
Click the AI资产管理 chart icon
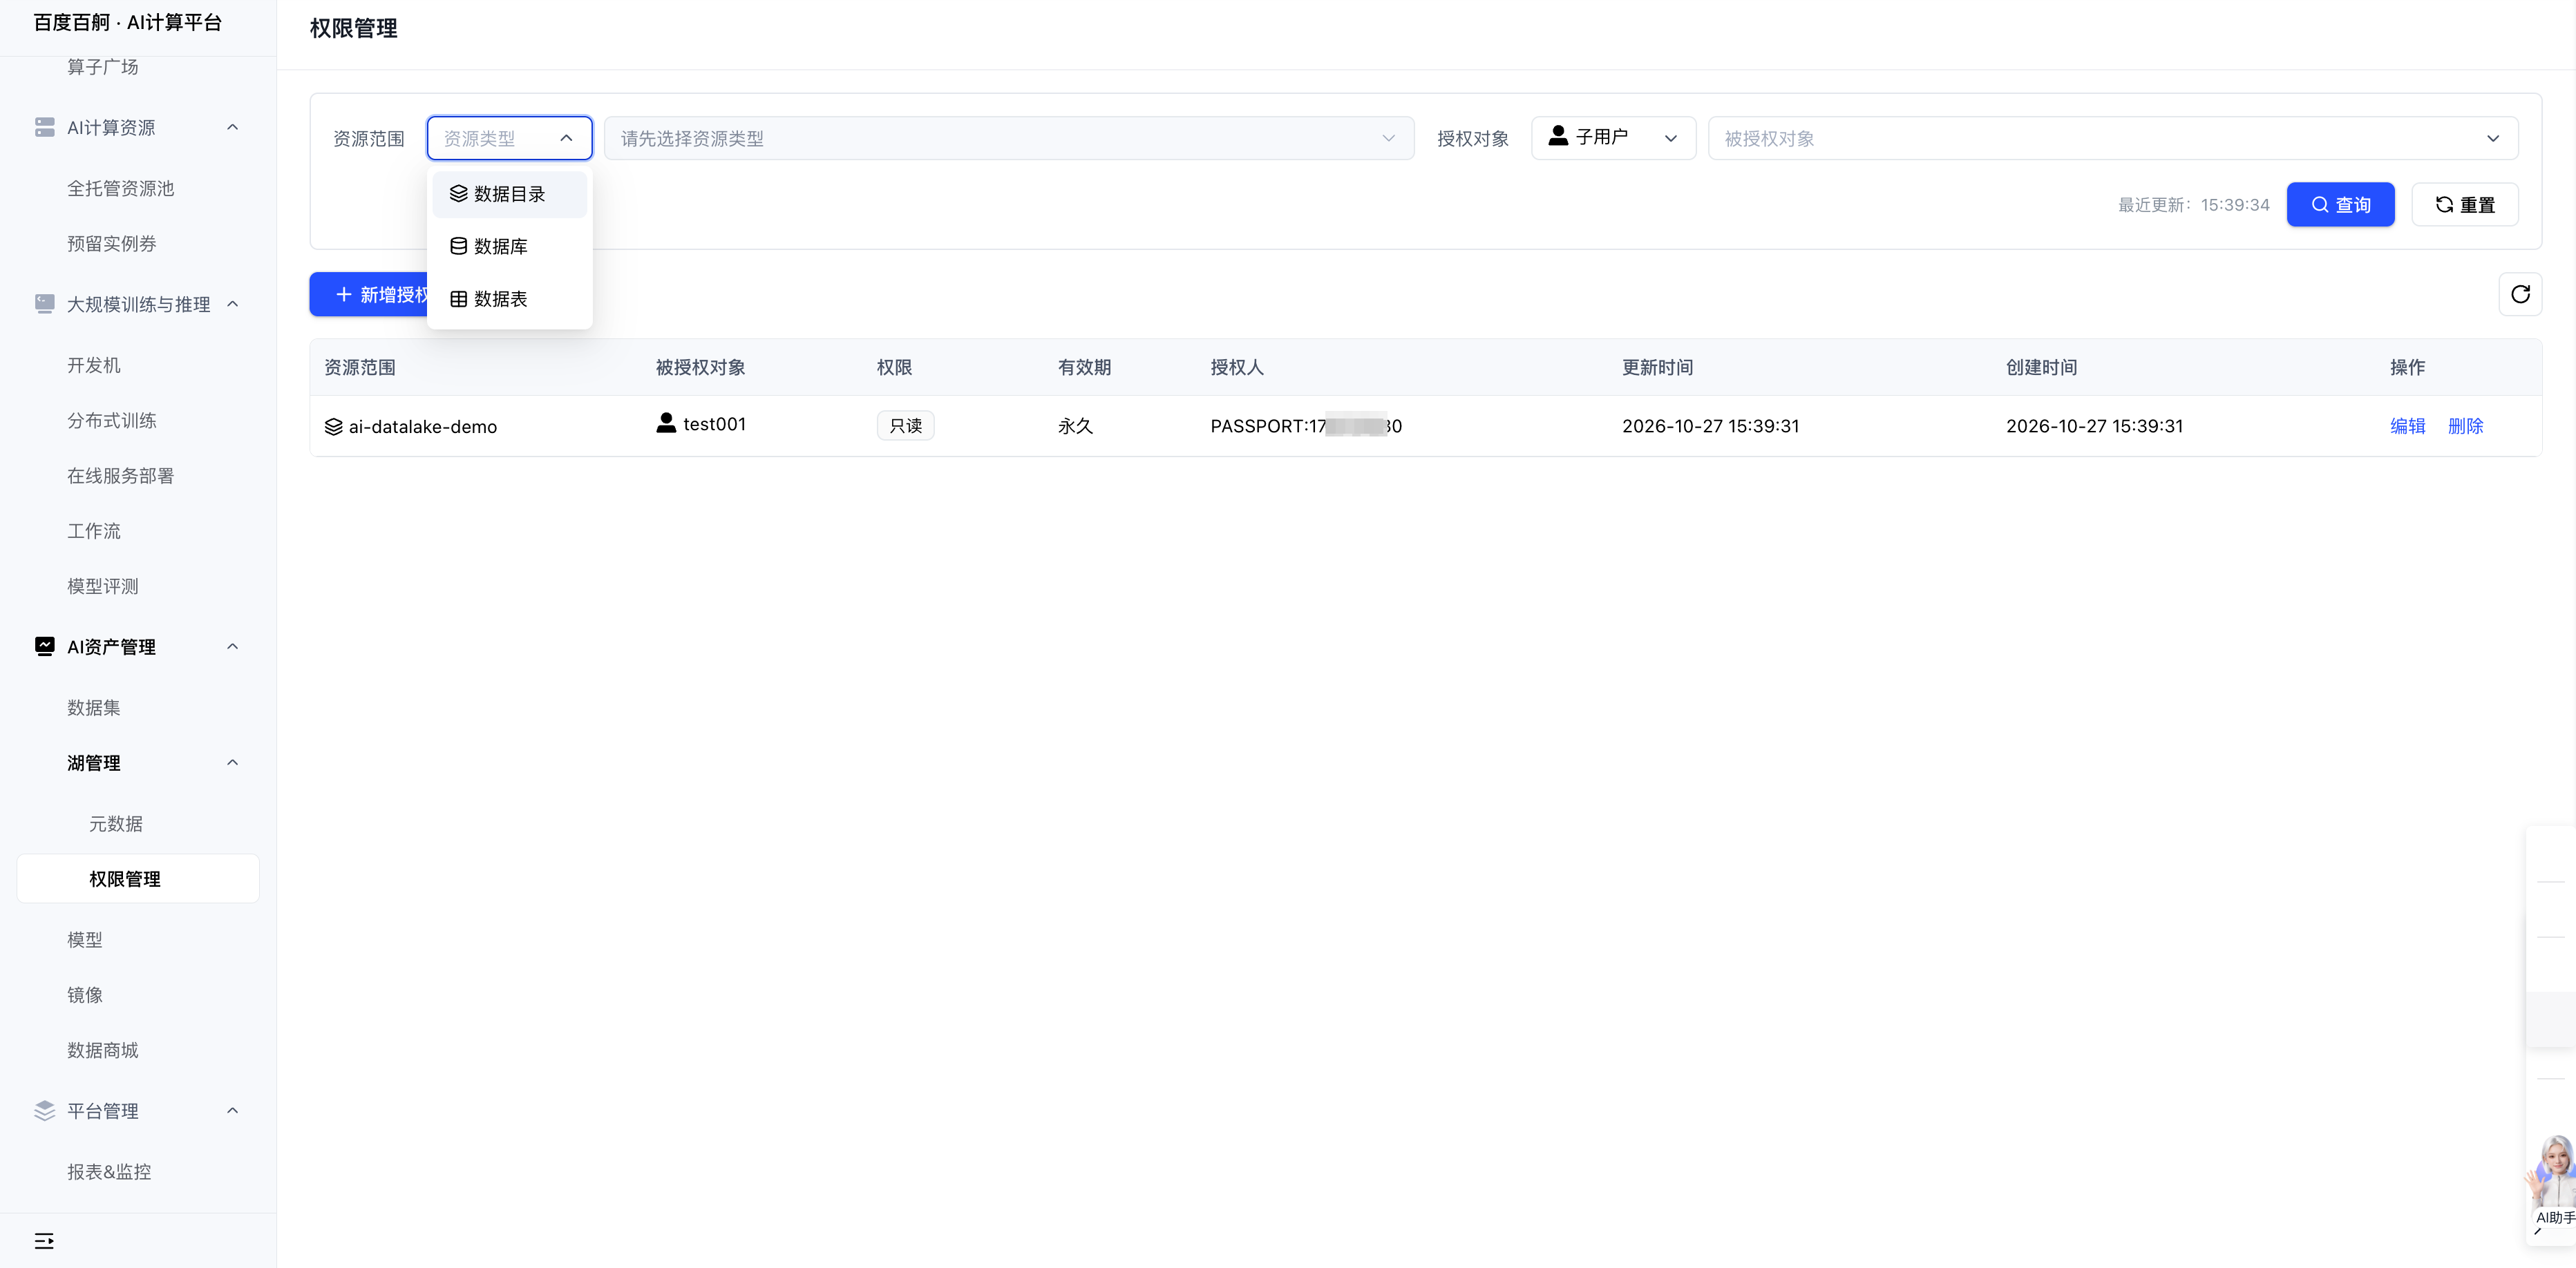click(x=44, y=646)
